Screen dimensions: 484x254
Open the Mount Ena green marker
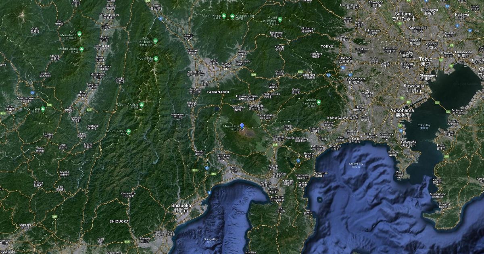[43, 109]
